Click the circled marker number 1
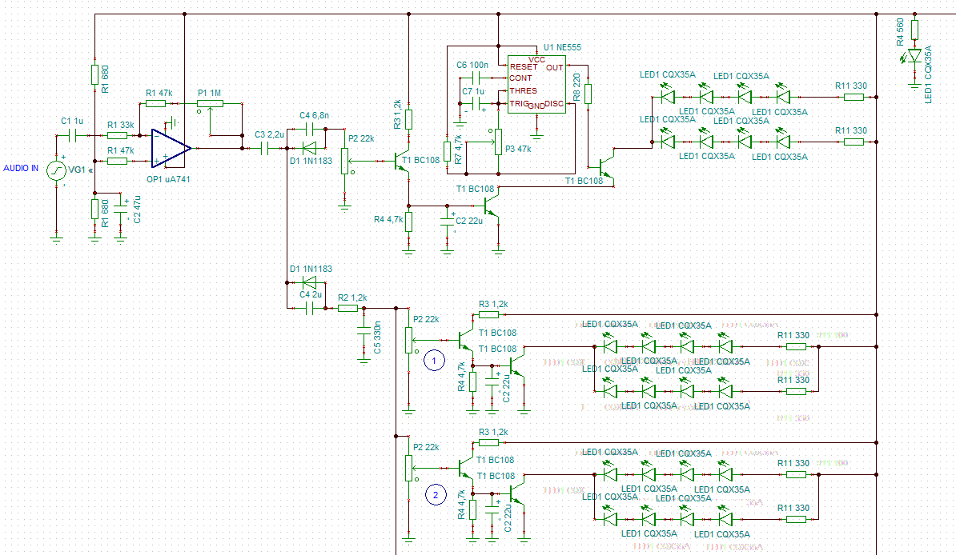 (434, 361)
